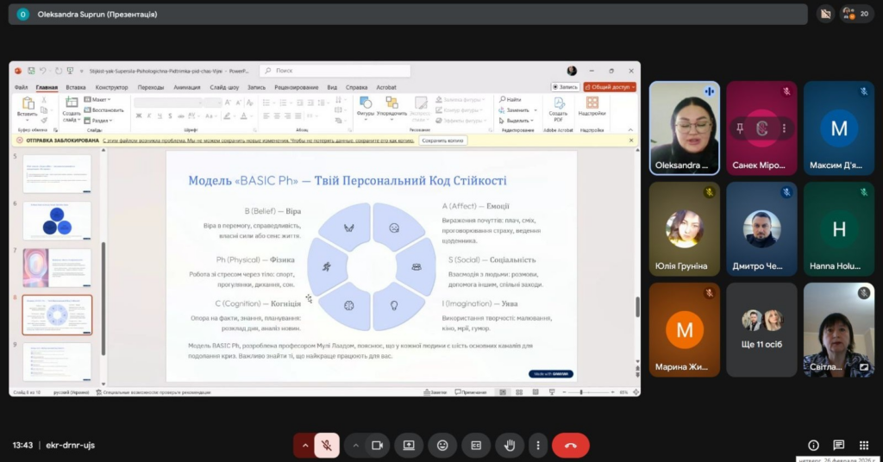Hang up with the red end call button
This screenshot has width=883, height=462.
coord(570,446)
